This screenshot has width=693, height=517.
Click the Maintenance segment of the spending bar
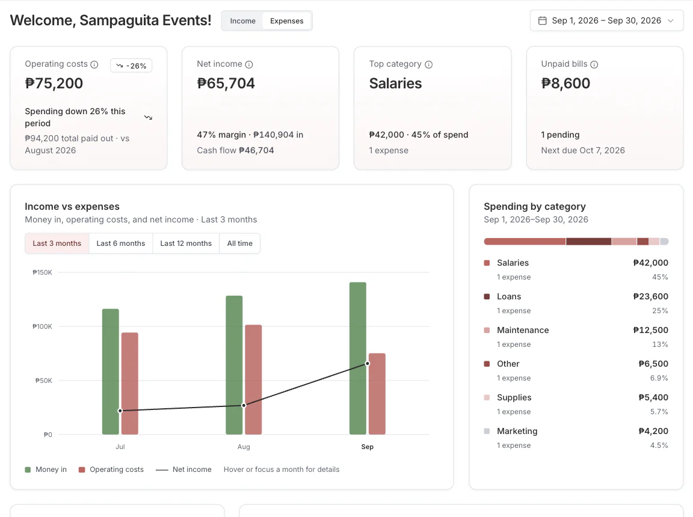[624, 242]
